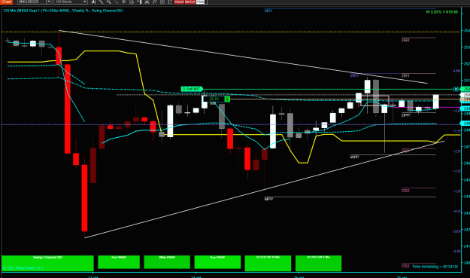Toggle the Wkly VWAP button
This screenshot has height=278, width=470.
point(167,262)
